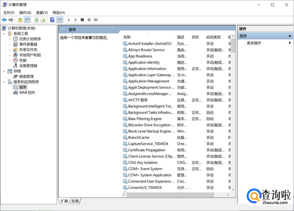The width and height of the screenshot is (294, 211).
Task: Select the CNG Key Isolation service
Action: tap(143, 163)
